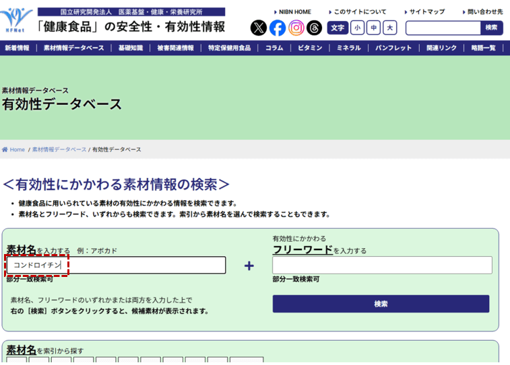Open the 素材情報データベース menu item
The width and height of the screenshot is (510, 365).
(x=74, y=48)
